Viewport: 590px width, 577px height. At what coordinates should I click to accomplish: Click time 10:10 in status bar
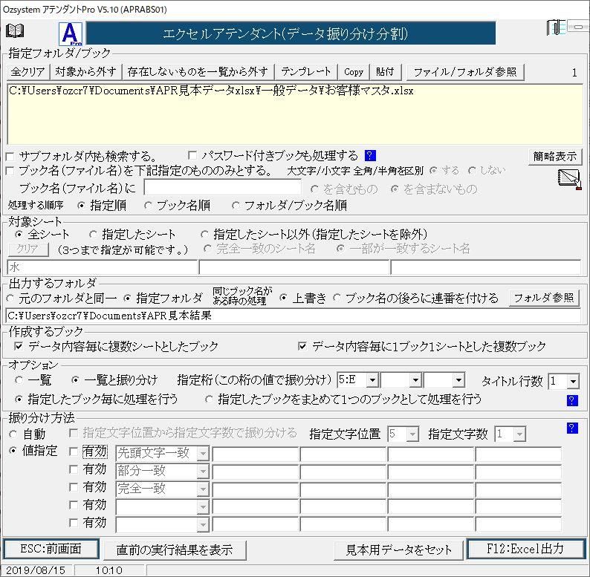(108, 570)
